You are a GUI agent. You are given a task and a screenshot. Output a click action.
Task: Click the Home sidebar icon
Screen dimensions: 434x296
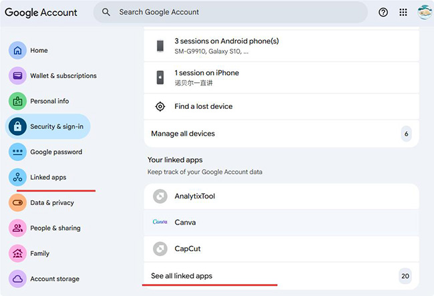coord(17,50)
